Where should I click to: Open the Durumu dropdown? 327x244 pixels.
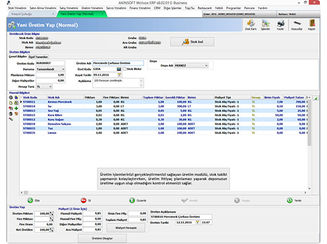click(63, 69)
